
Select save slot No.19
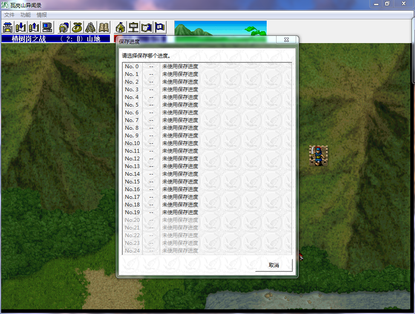[x=207, y=212]
